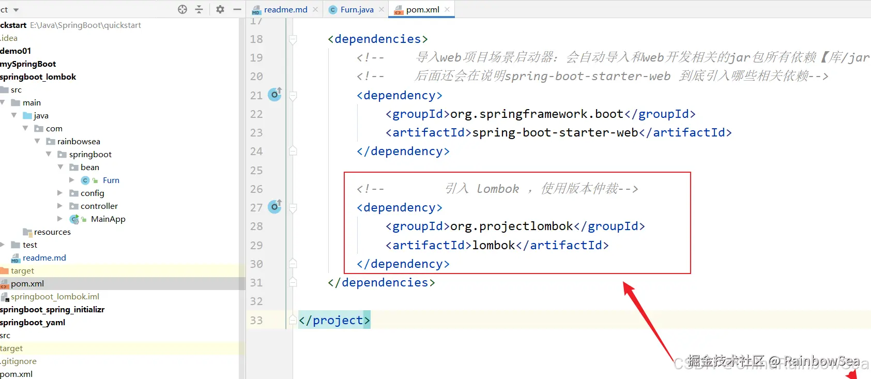Image resolution: width=871 pixels, height=379 pixels.
Task: Select springboot_lombok.iml file
Action: pyautogui.click(x=55, y=296)
